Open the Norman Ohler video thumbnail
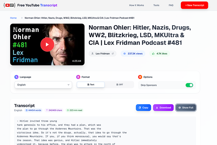217x145 pixels. 47,44
